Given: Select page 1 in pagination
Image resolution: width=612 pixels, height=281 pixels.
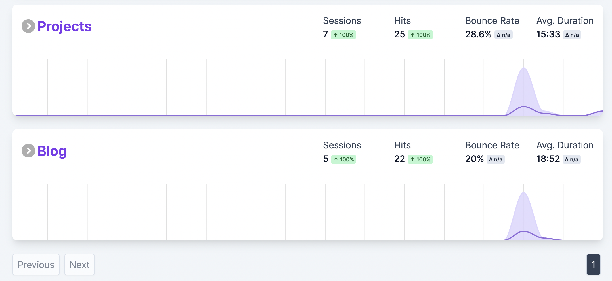Looking at the screenshot, I should pos(593,265).
